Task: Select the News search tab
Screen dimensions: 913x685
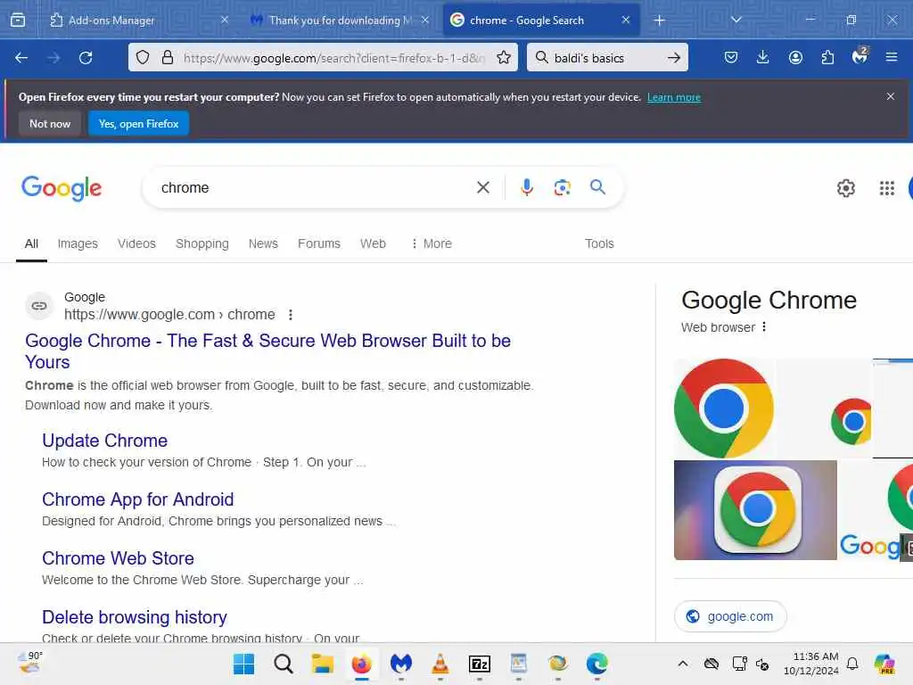Action: (263, 243)
